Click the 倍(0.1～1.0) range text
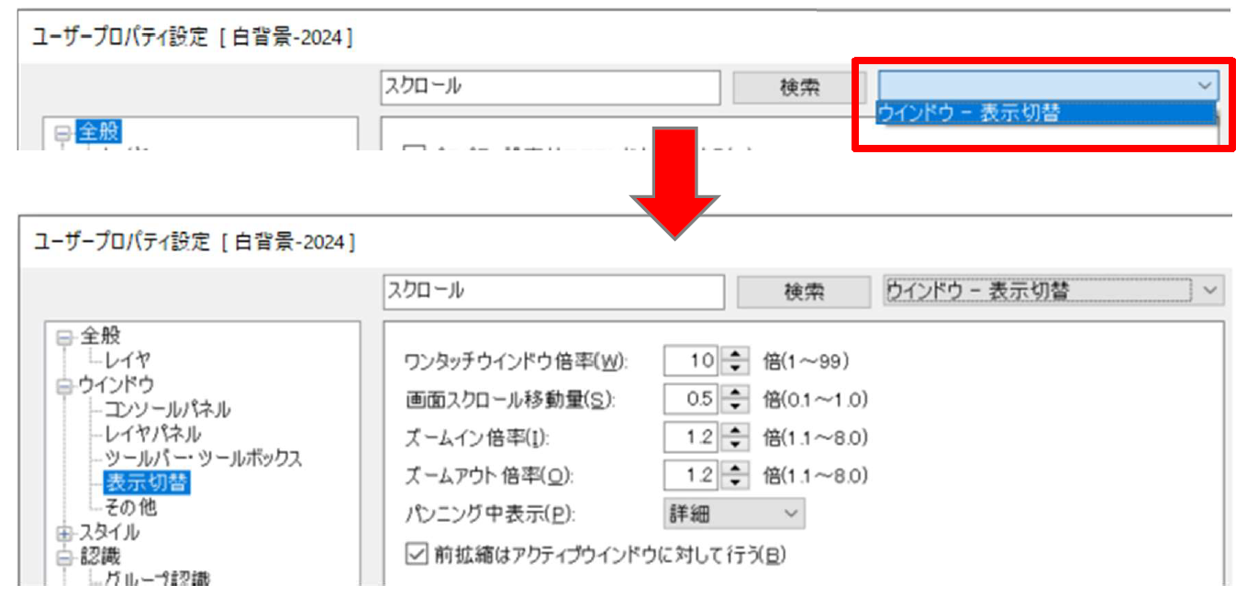The height and width of the screenshot is (596, 1247). (x=816, y=400)
